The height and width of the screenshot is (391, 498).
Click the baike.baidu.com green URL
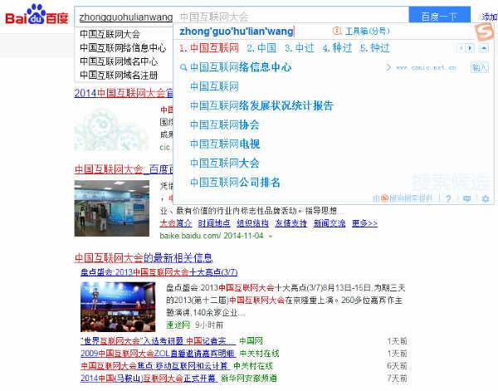tap(190, 236)
